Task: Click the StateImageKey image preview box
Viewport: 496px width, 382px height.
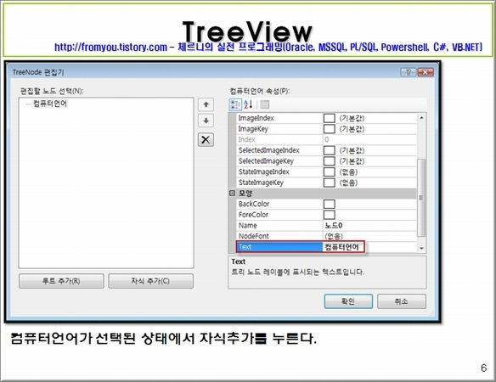Action: pos(330,183)
